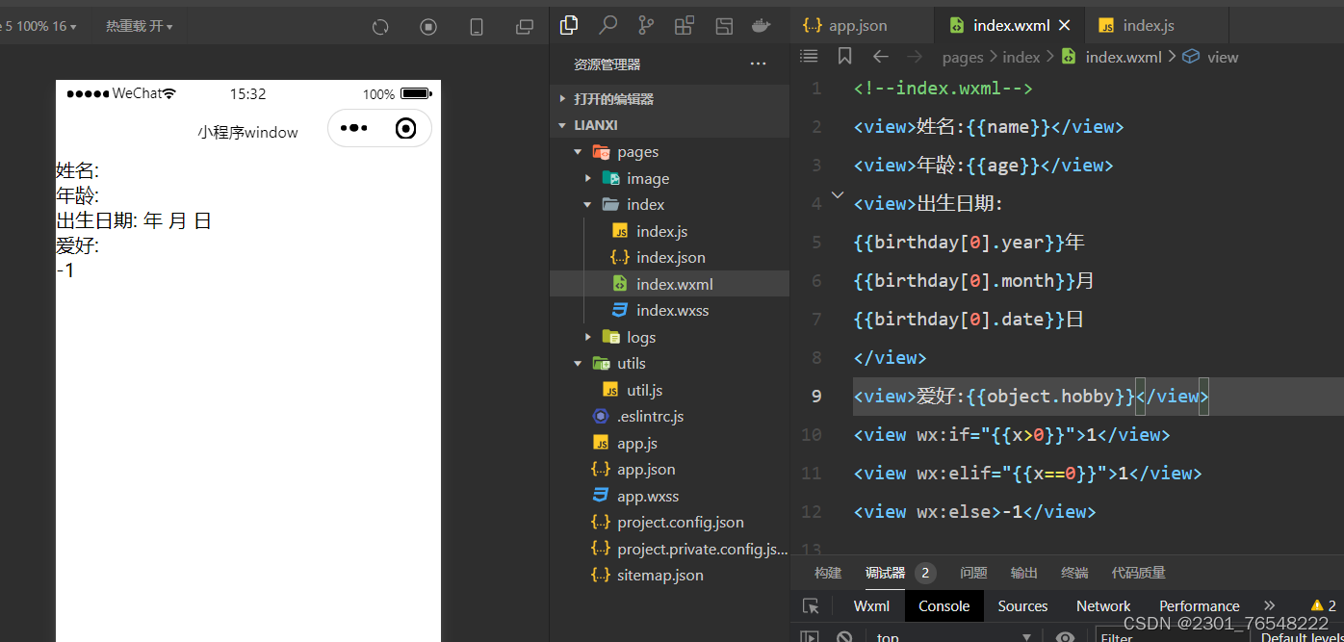This screenshot has width=1344, height=642.
Task: Open the Performance debugger tab
Action: pyautogui.click(x=1199, y=606)
